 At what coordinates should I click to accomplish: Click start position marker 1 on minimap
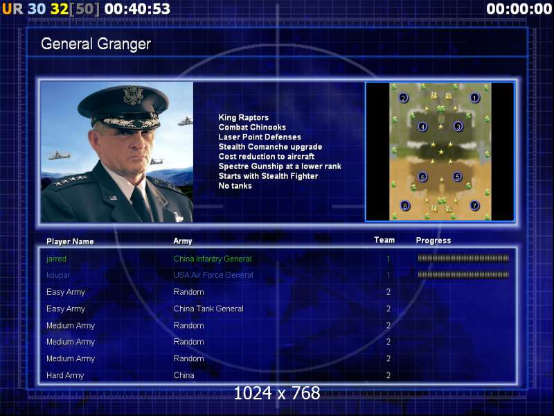[x=474, y=98]
